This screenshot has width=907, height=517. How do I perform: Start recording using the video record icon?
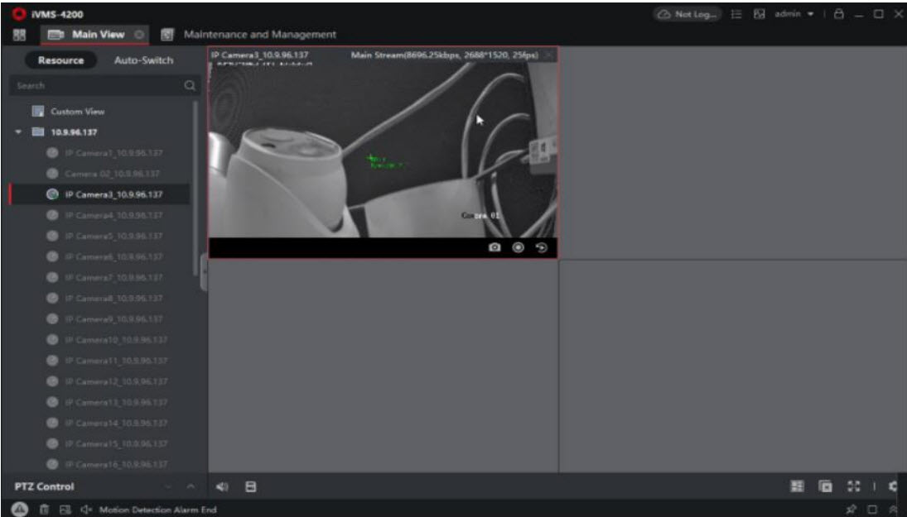coord(519,247)
